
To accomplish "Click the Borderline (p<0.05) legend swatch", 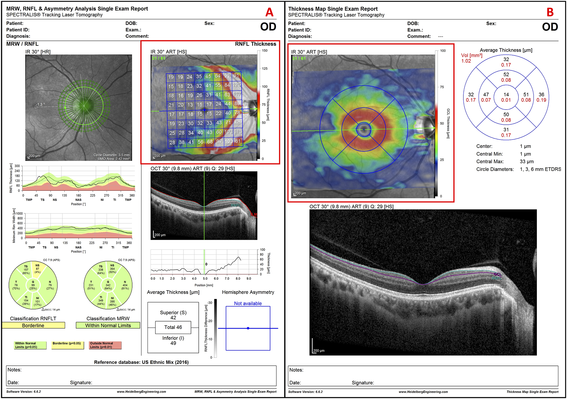I will (68, 345).
